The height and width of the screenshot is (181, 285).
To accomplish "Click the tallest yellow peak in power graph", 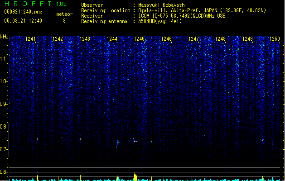I will (x=135, y=176).
